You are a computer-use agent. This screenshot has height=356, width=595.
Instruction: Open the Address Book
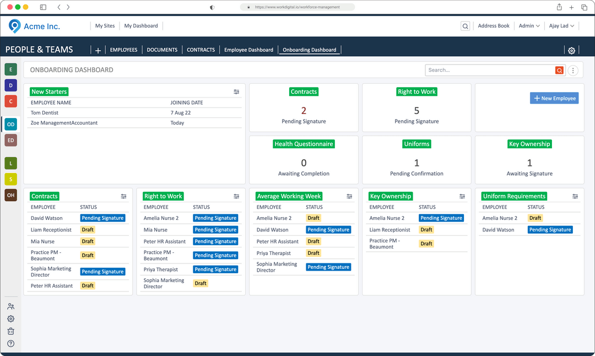click(x=494, y=25)
